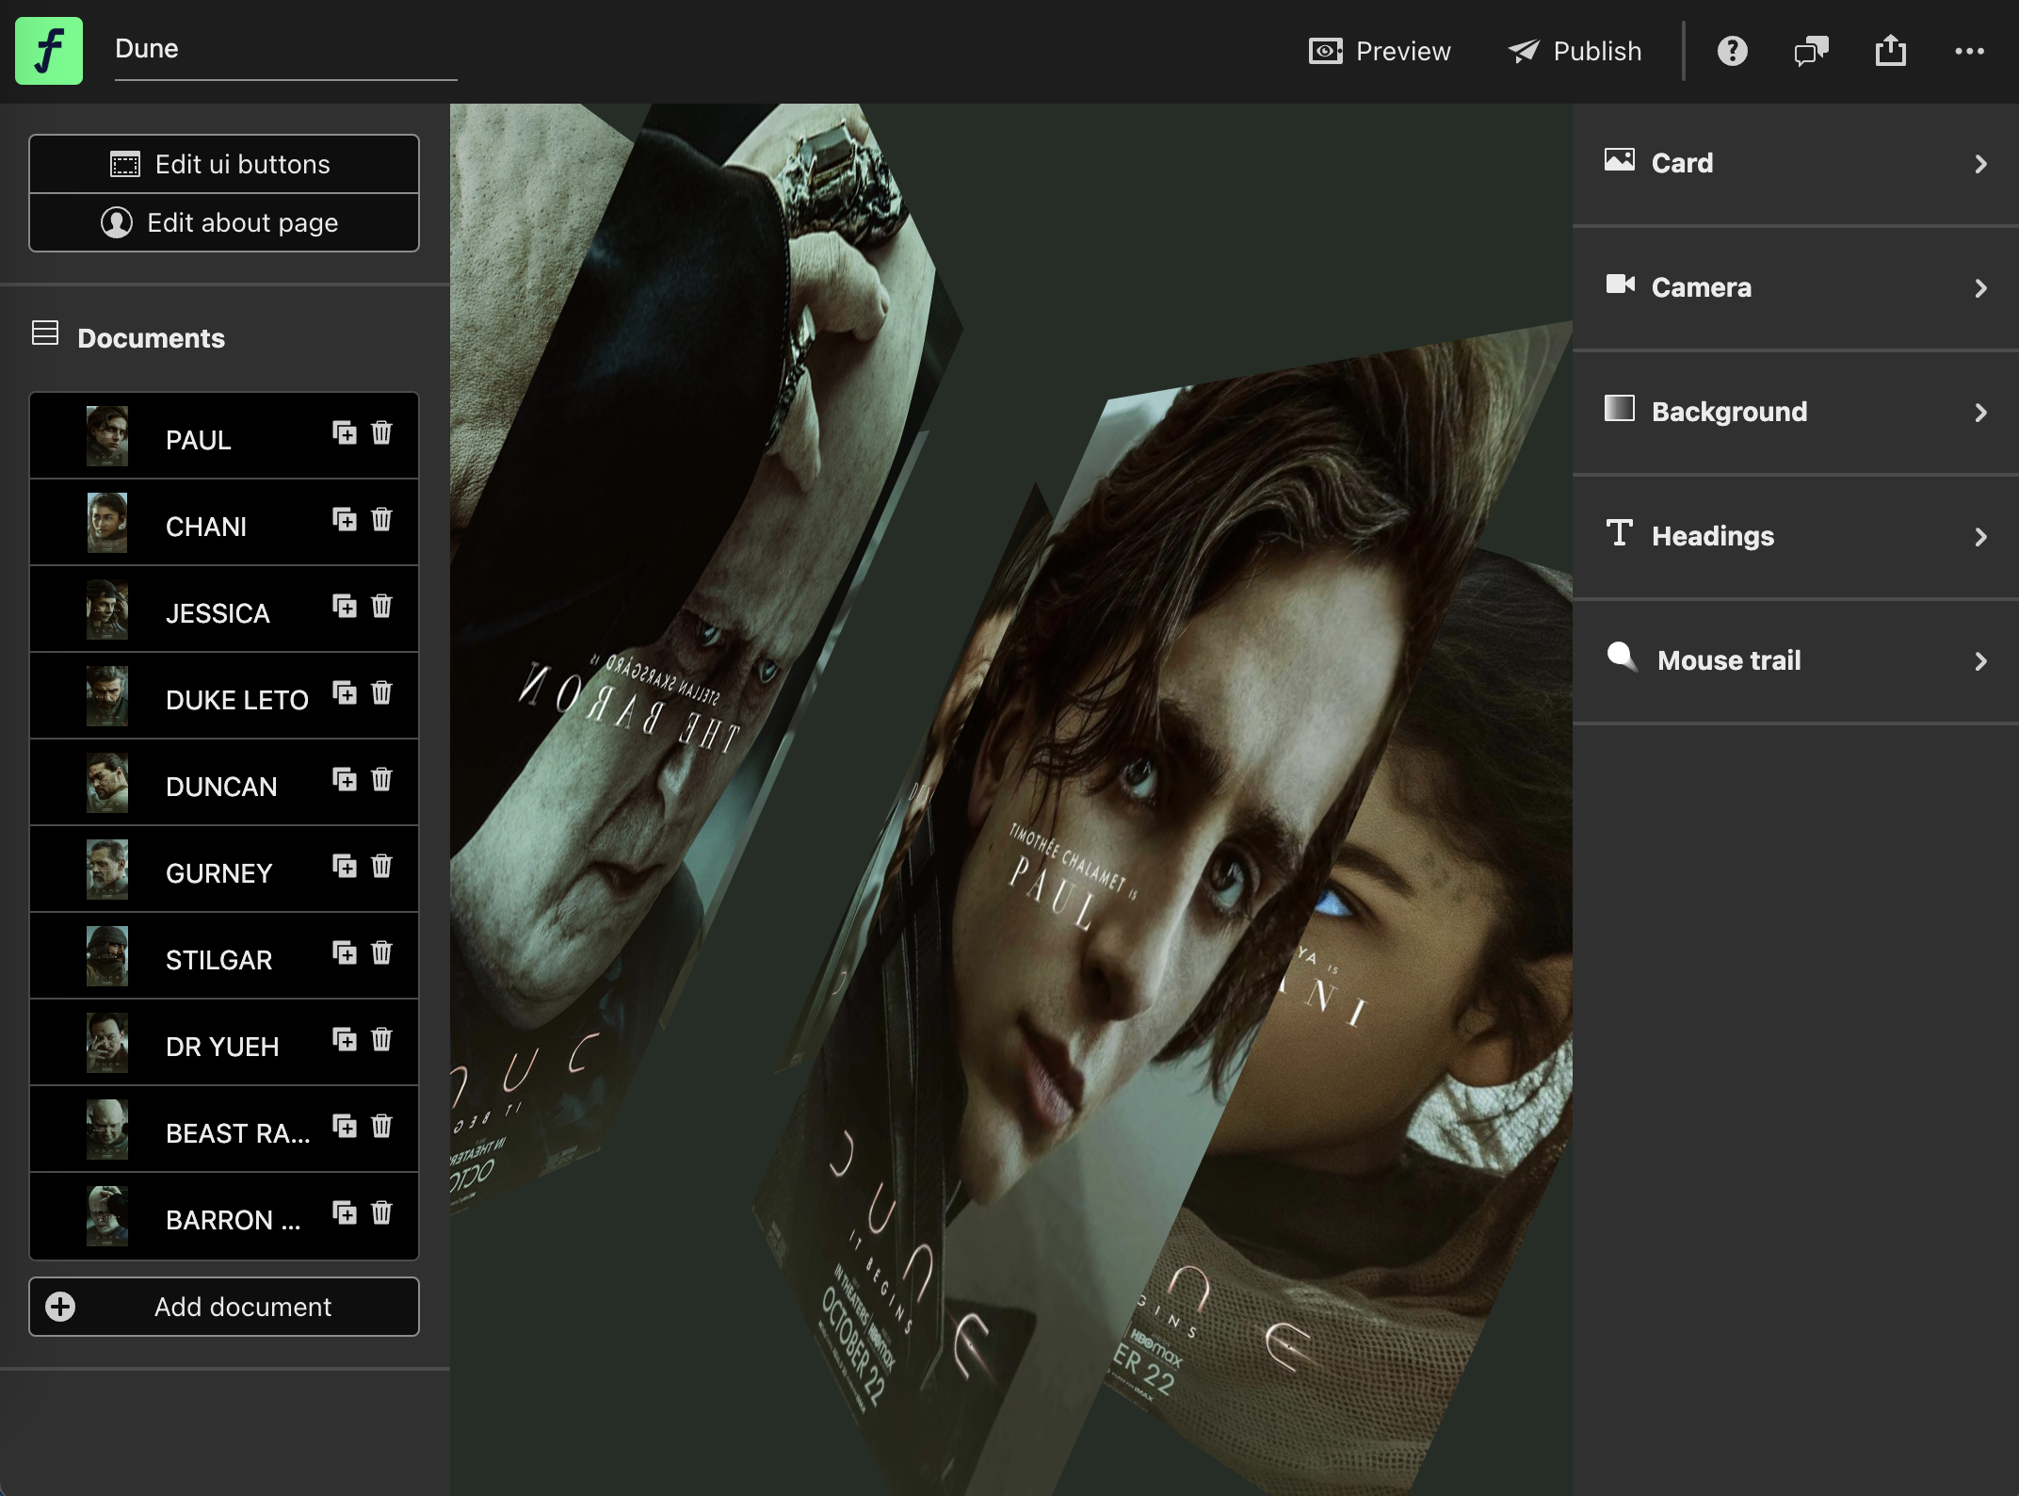Select the PAUL document thumbnail
Image resolution: width=2019 pixels, height=1496 pixels.
coord(107,436)
